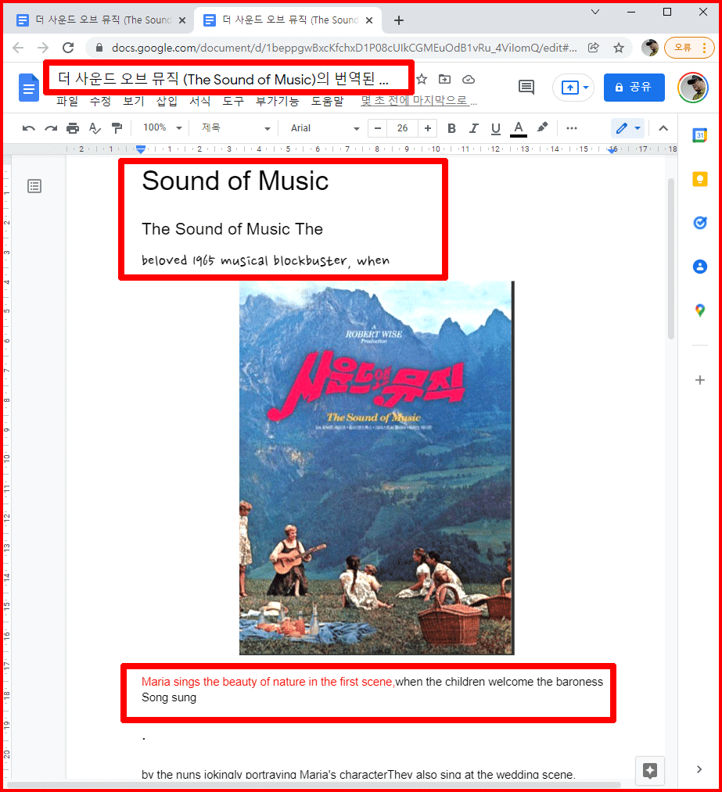The image size is (722, 792).
Task: Close the first browser tab
Action: coord(182,20)
